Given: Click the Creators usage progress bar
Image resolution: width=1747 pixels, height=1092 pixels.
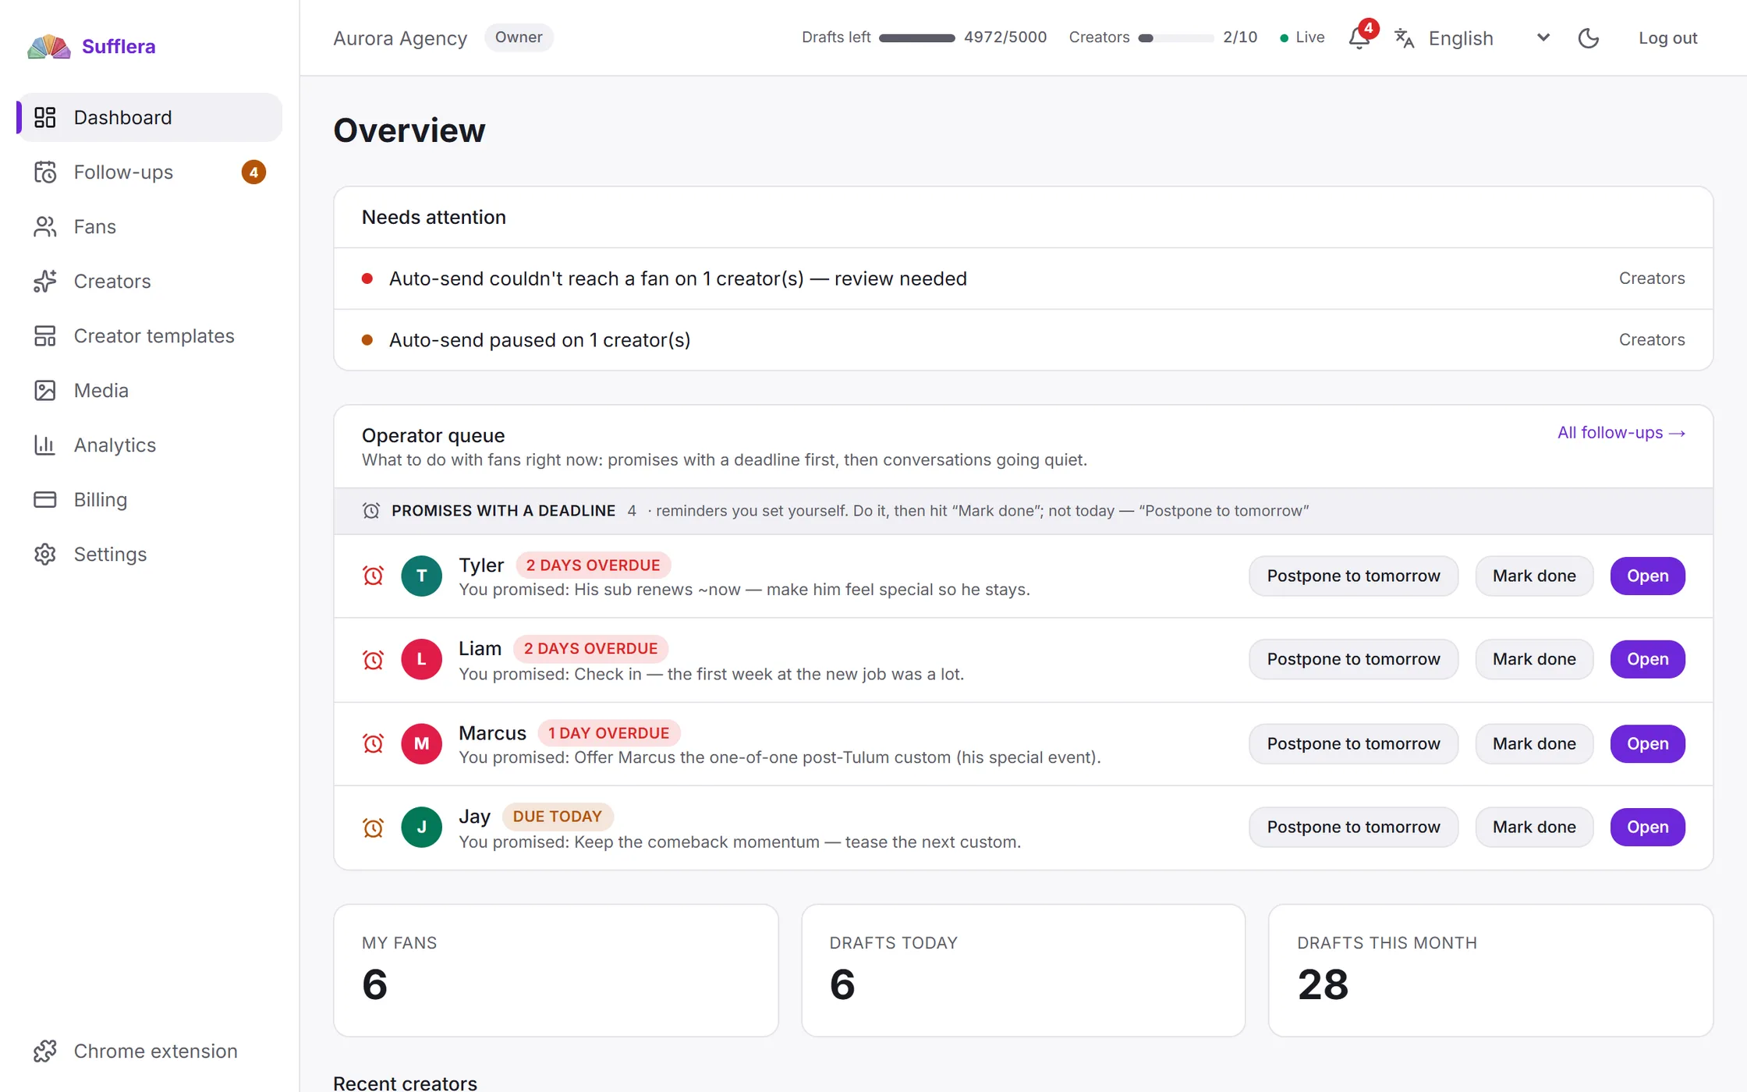Looking at the screenshot, I should click(1176, 37).
